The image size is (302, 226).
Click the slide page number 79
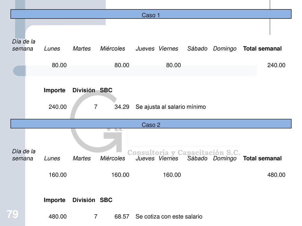[12, 214]
